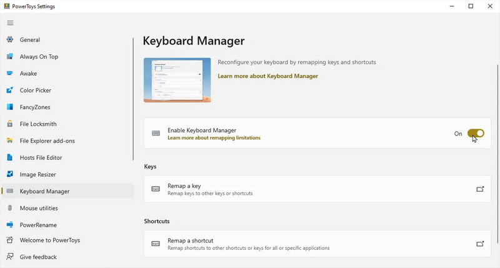Screen dimensions: 500x268
Task: Go to File Explorer add-ons page
Action: [x=47, y=141]
